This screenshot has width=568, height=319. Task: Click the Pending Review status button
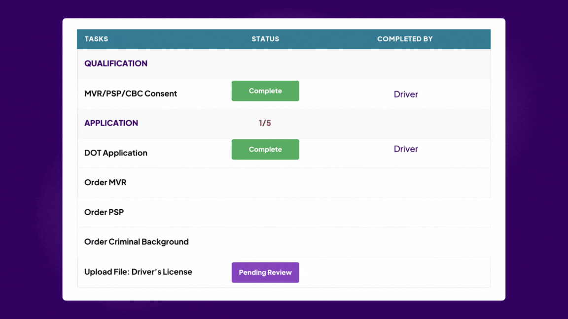coord(265,272)
